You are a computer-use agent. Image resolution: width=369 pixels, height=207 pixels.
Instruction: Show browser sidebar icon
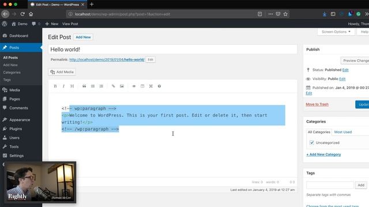click(333, 14)
